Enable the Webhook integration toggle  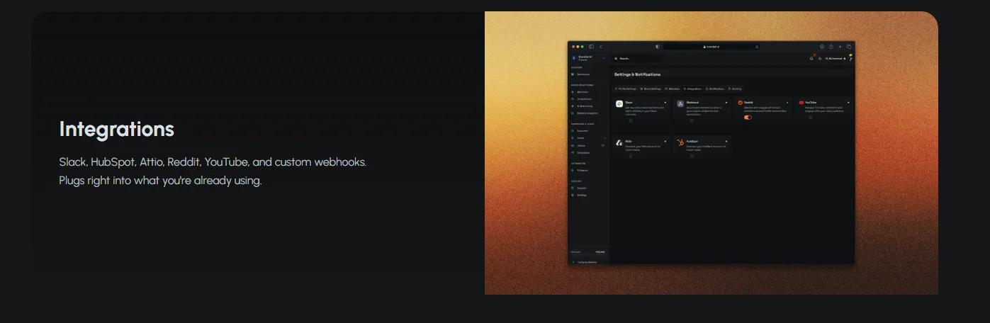[x=691, y=120]
